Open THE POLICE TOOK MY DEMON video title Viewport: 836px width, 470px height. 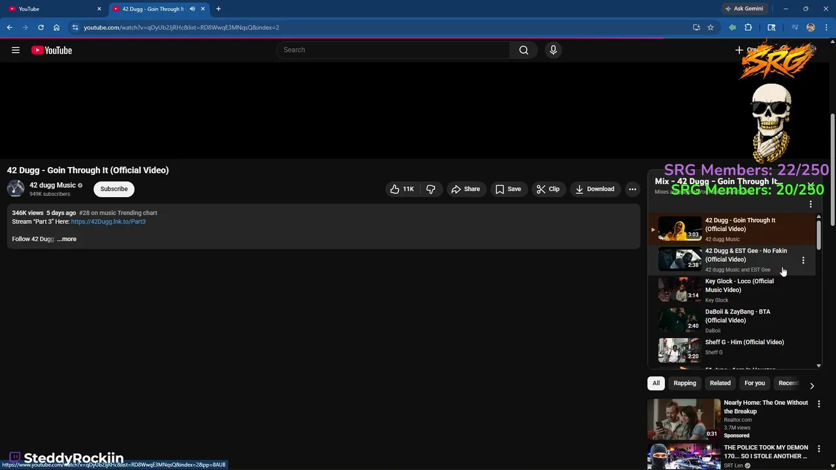pyautogui.click(x=765, y=452)
